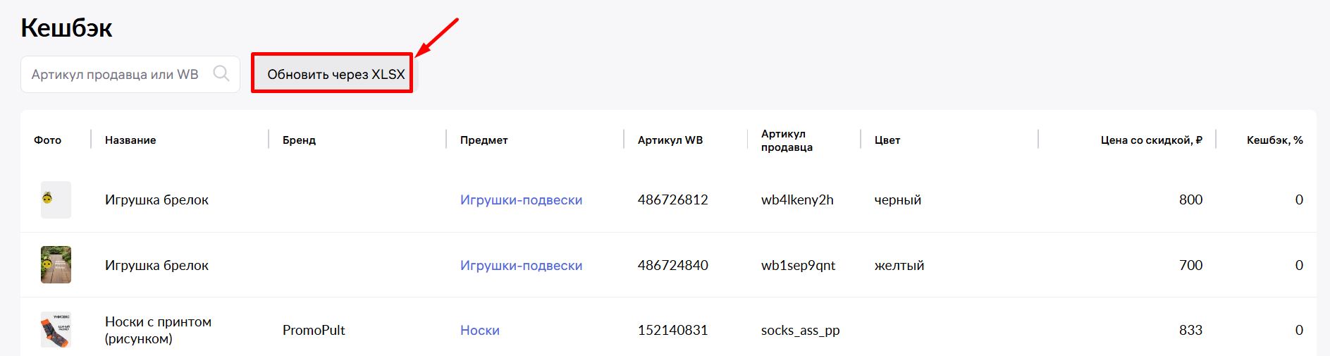1330x356 pixels.
Task: Open Игрушки-подвески link in second row
Action: (x=521, y=266)
